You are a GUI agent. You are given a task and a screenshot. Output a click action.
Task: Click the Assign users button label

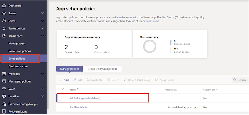[167, 80]
